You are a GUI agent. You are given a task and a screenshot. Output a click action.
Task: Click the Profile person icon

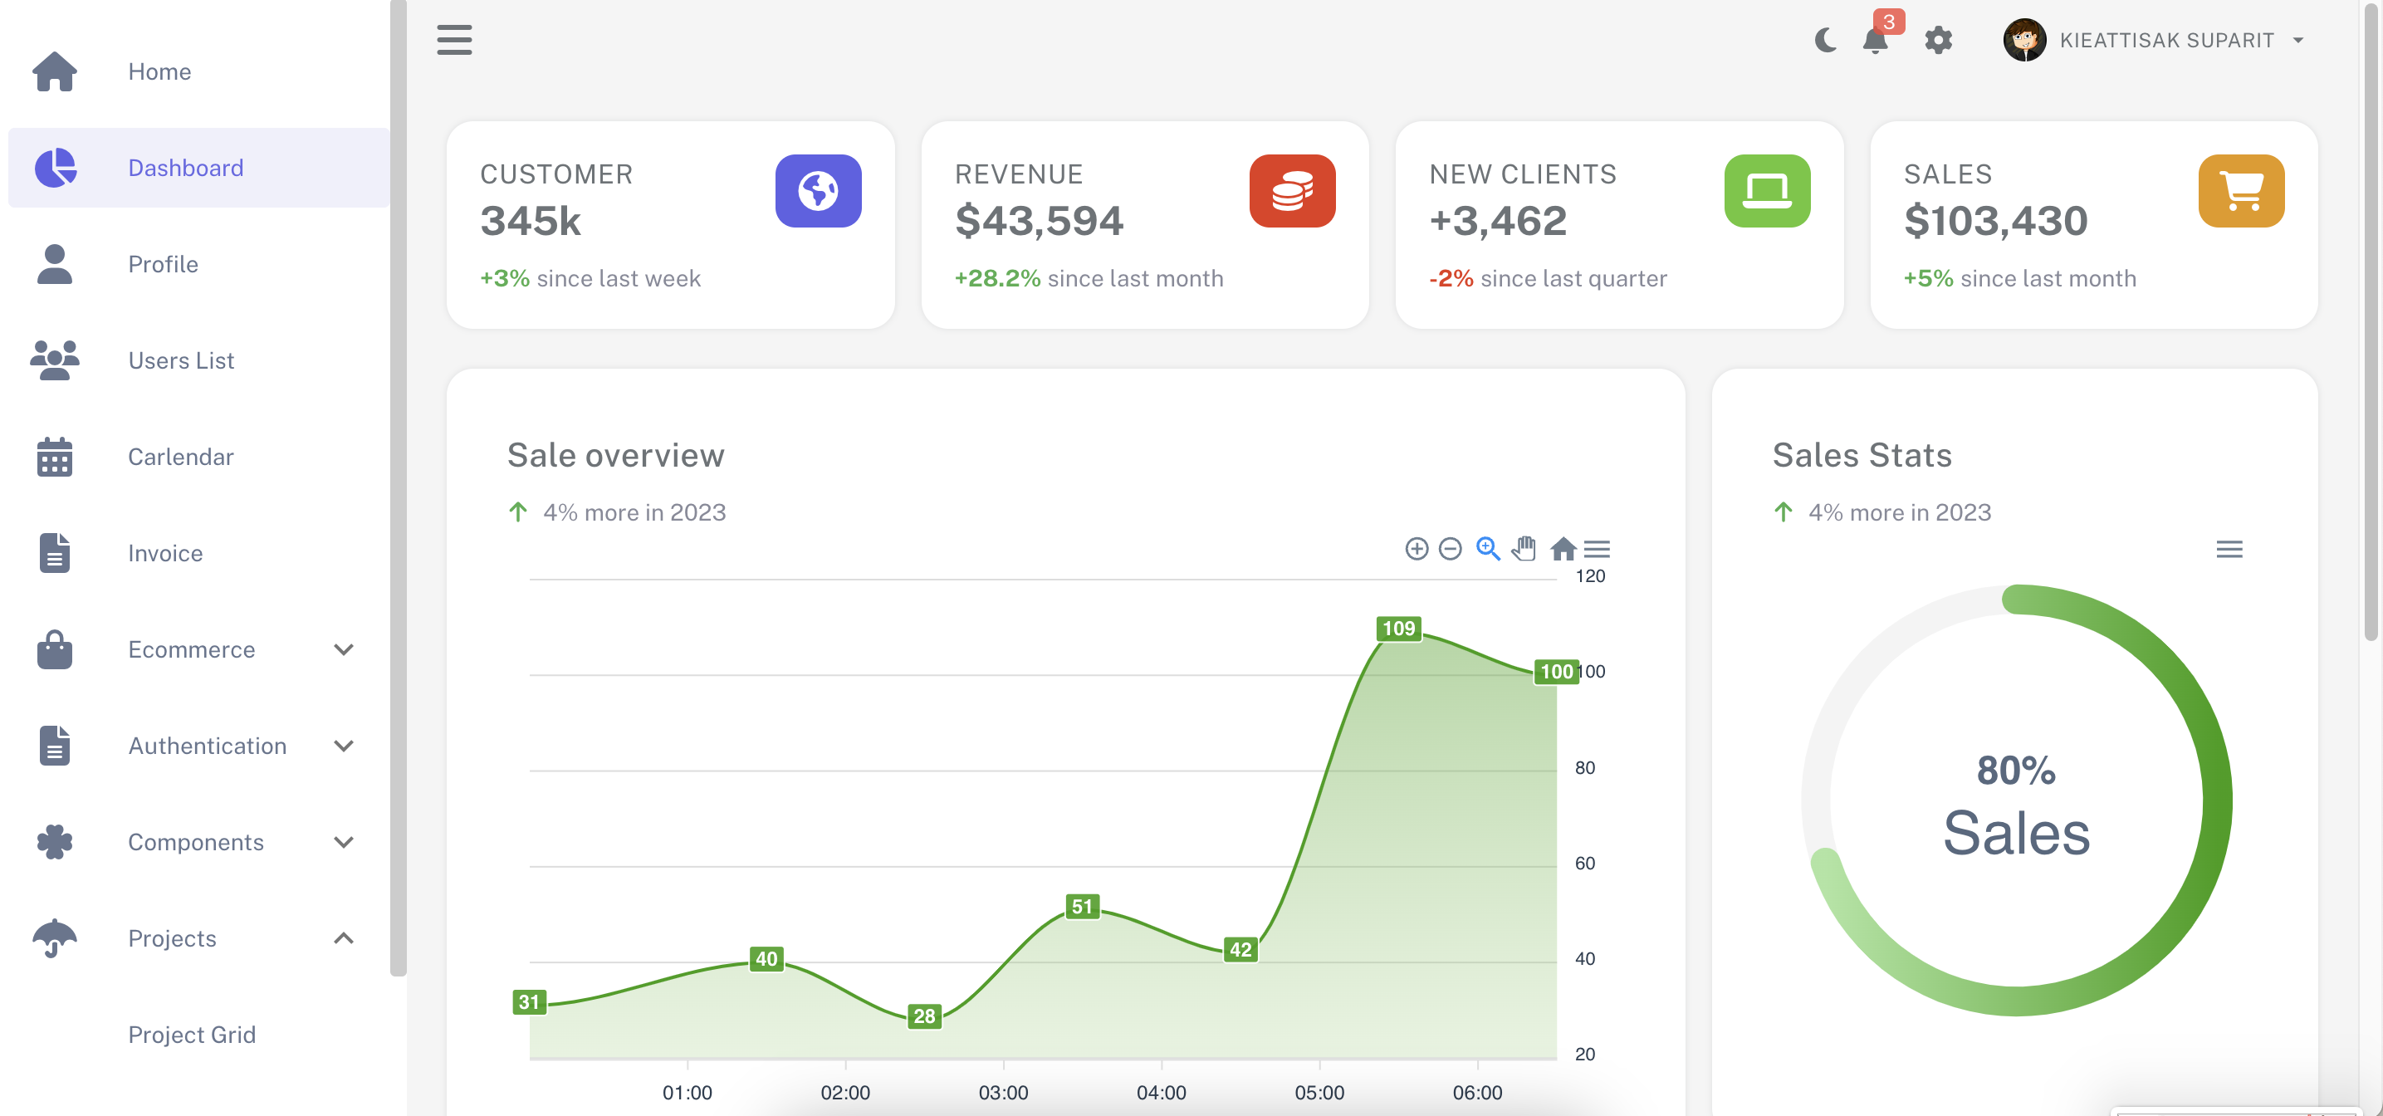tap(55, 264)
